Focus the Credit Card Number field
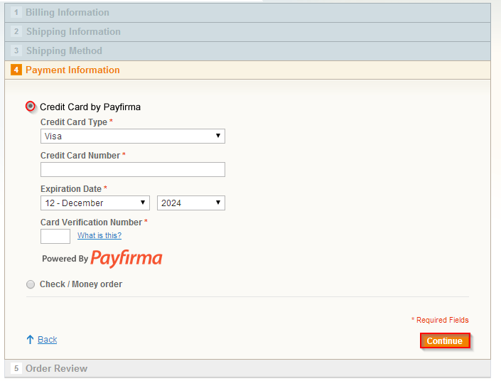The height and width of the screenshot is (381, 501). 133,169
